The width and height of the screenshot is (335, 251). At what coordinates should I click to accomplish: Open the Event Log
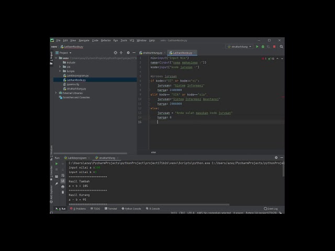point(271,209)
